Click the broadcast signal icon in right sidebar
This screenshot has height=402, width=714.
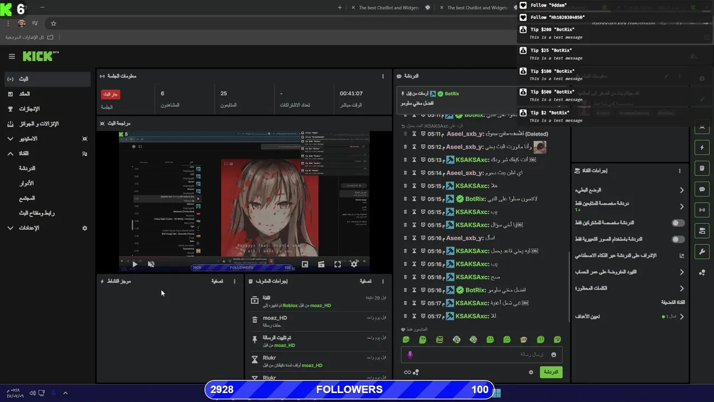click(x=702, y=210)
